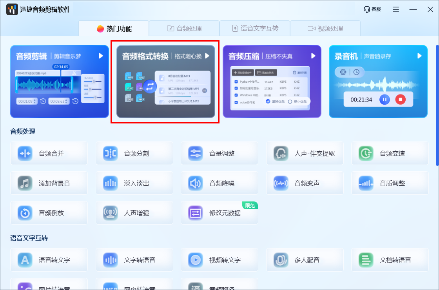
Task: Open the 音频格式转换 card title
Action: [x=145, y=56]
